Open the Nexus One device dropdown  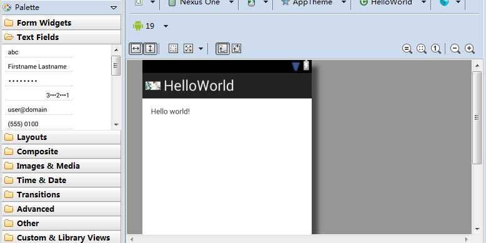tap(232, 2)
